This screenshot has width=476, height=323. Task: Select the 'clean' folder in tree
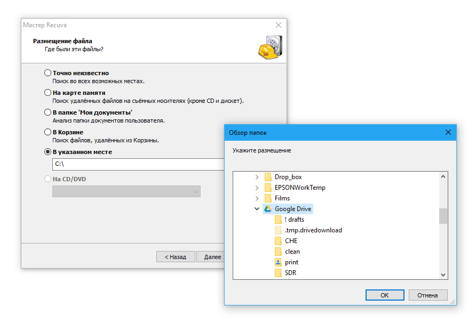click(x=292, y=252)
